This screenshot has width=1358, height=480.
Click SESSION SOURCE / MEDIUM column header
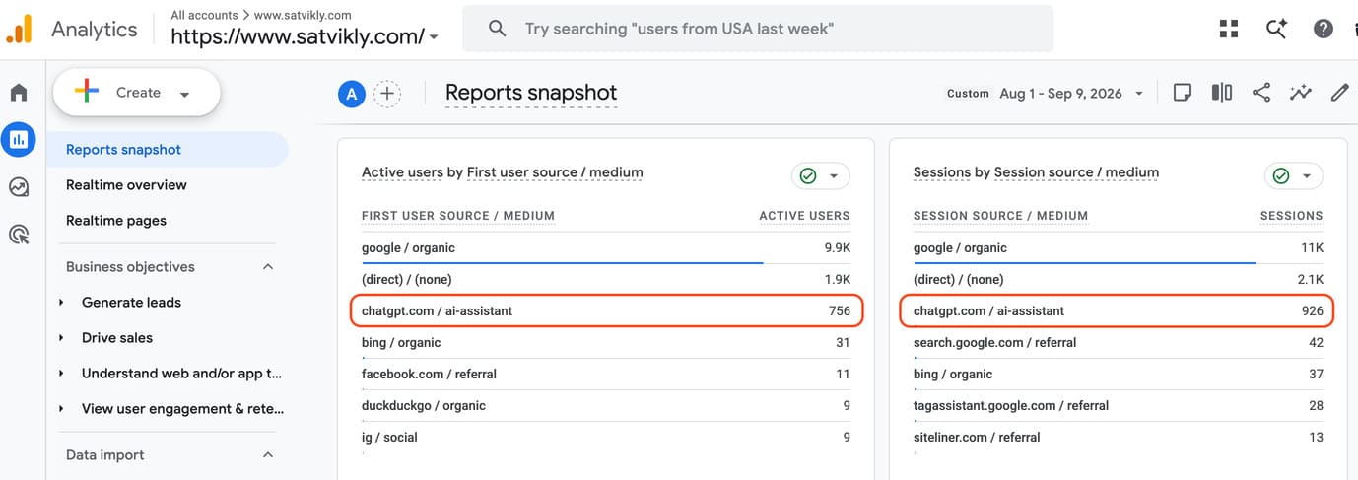(1001, 216)
